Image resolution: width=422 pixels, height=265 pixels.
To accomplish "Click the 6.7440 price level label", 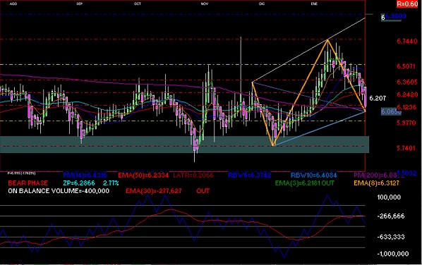I will point(407,41).
